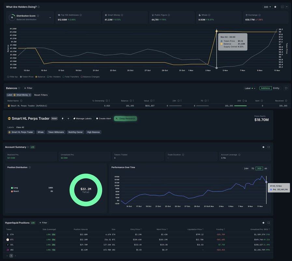Open the Label dropdown in Balances

[x=250, y=88]
